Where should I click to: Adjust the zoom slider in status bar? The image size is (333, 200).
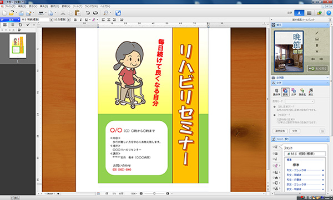coord(154,194)
